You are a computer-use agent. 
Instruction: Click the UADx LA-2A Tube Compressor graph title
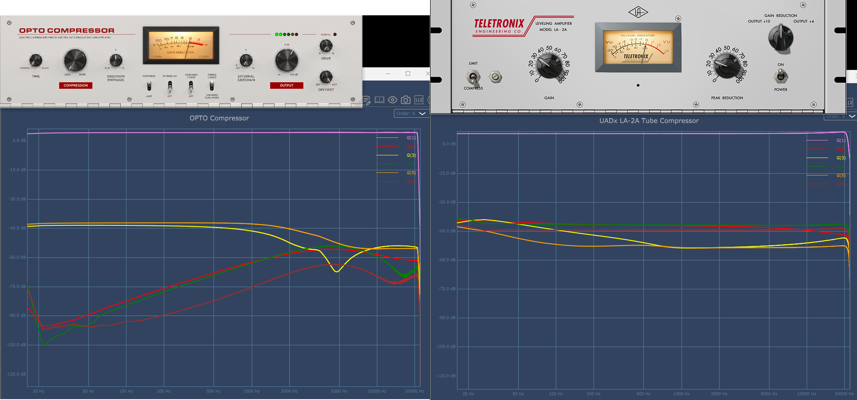click(x=649, y=121)
